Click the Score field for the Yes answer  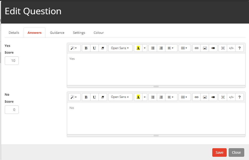(x=12, y=61)
